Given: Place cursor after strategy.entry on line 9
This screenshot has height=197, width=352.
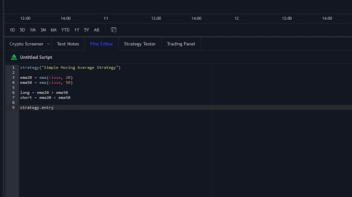Looking at the screenshot, I should click(x=54, y=108).
